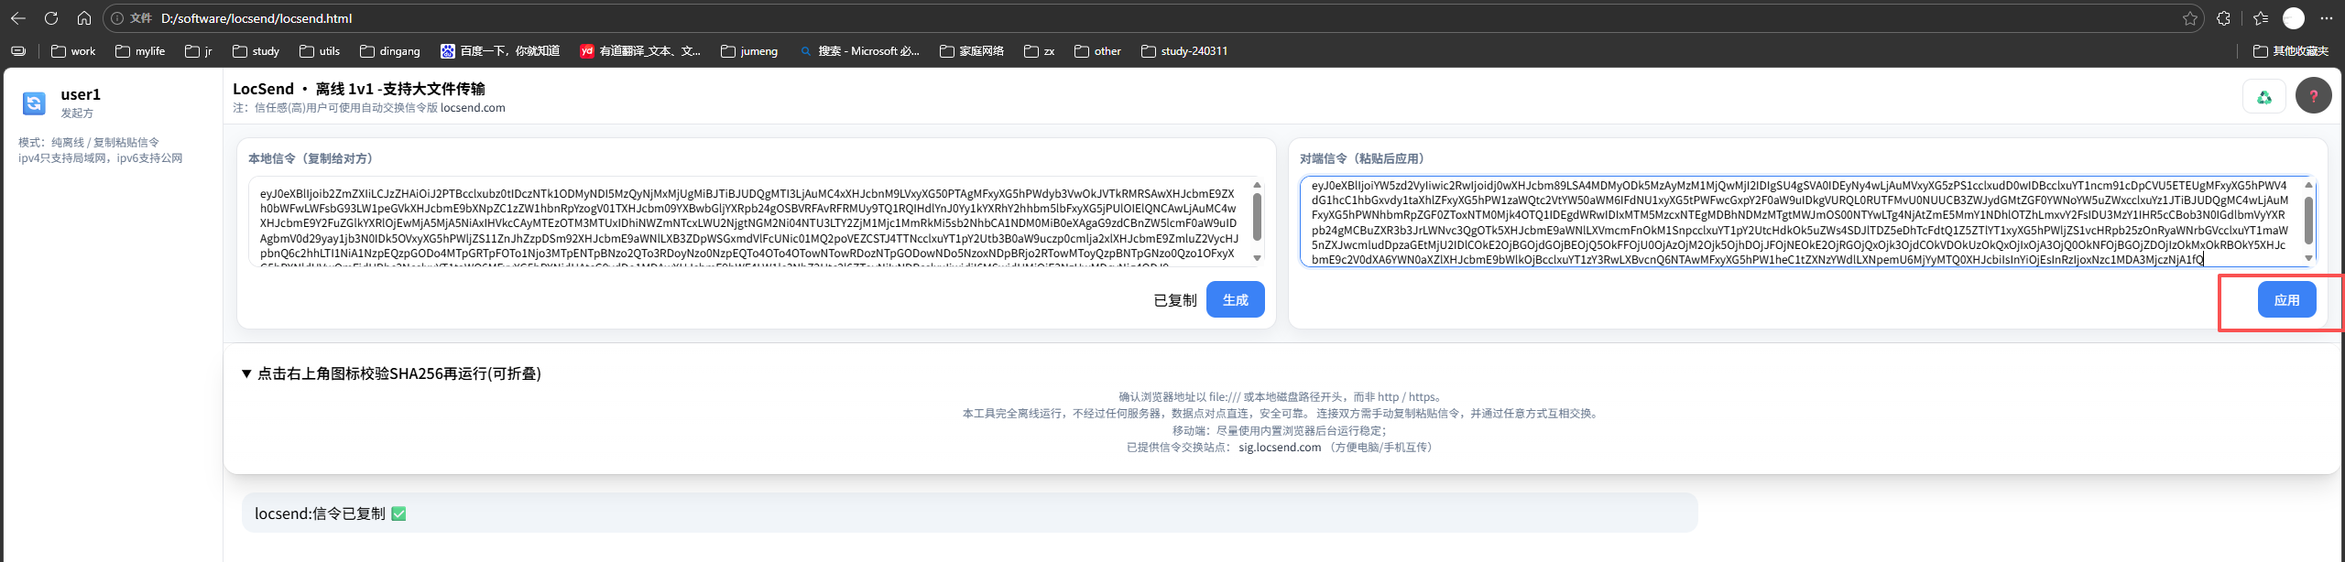Collapse the SHA256 verification section
The width and height of the screenshot is (2345, 562).
[x=246, y=373]
